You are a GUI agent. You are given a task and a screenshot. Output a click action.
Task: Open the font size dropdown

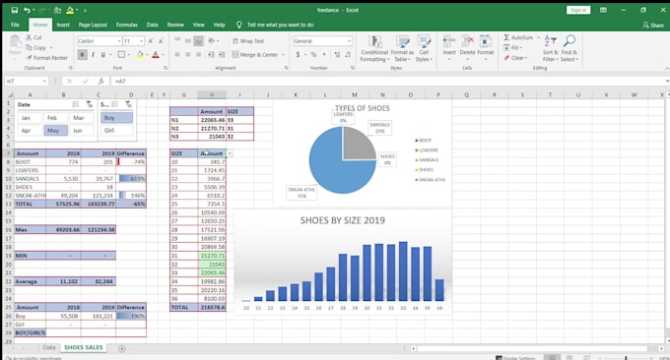pos(142,41)
